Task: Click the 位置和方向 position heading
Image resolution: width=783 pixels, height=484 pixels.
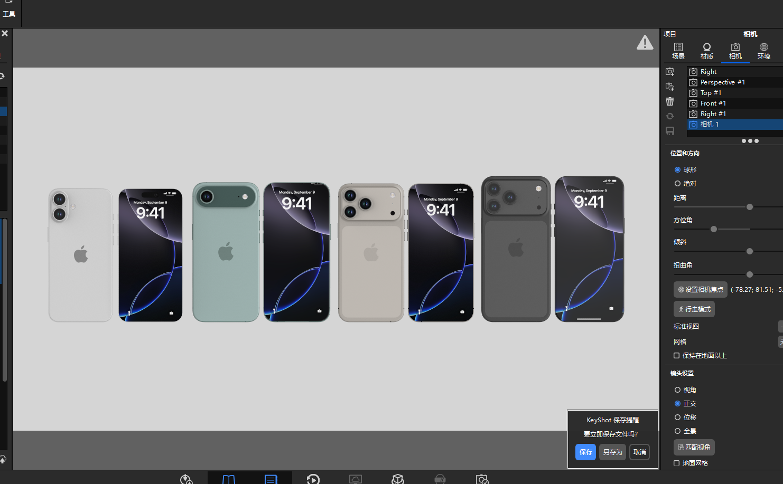Action: [x=685, y=153]
